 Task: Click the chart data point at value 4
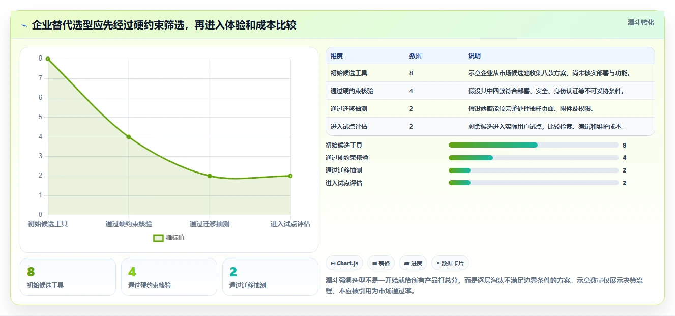pyautogui.click(x=129, y=137)
